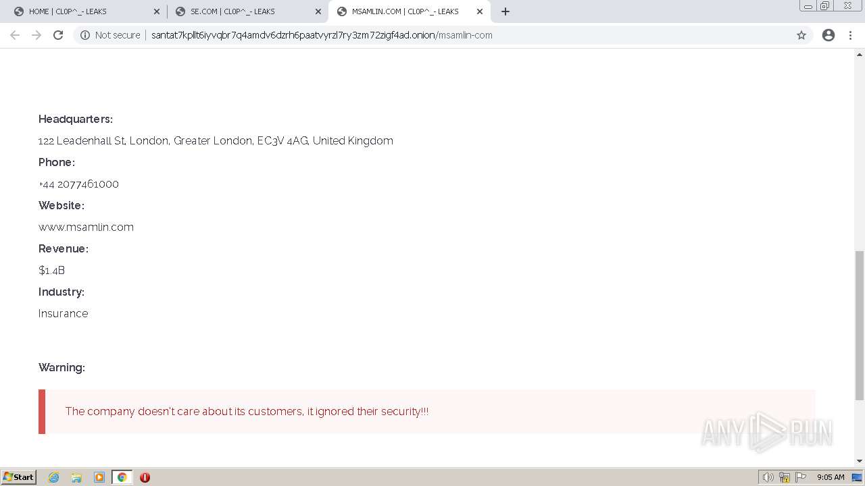Screen dimensions: 865x486
Task: Click the $1.4B revenue value
Action: coord(51,270)
